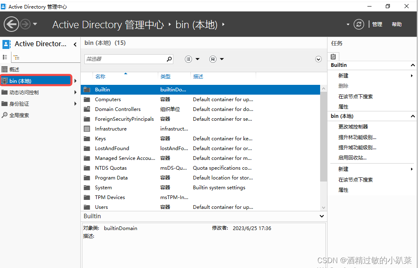Click the magnifier search icon in filter
418x268 pixels.
(169, 59)
